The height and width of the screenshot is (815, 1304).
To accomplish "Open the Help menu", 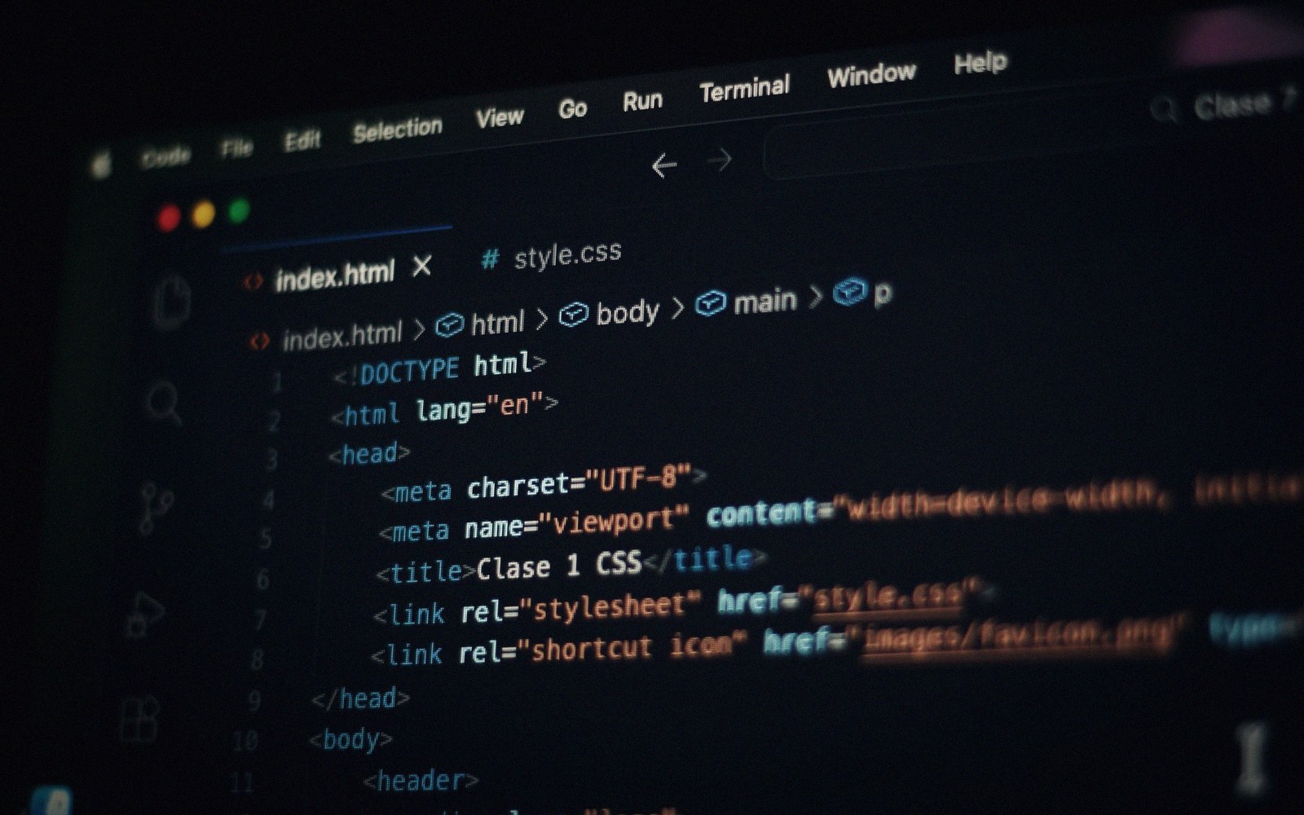I will 980,64.
